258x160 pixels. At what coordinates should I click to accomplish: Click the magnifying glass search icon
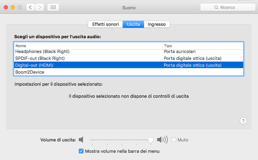click(217, 7)
